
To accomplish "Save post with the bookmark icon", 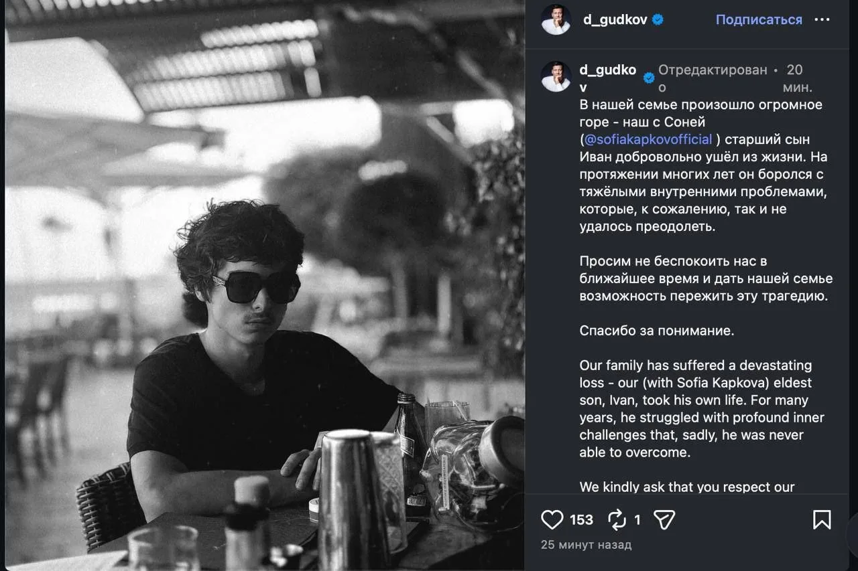I will (822, 519).
